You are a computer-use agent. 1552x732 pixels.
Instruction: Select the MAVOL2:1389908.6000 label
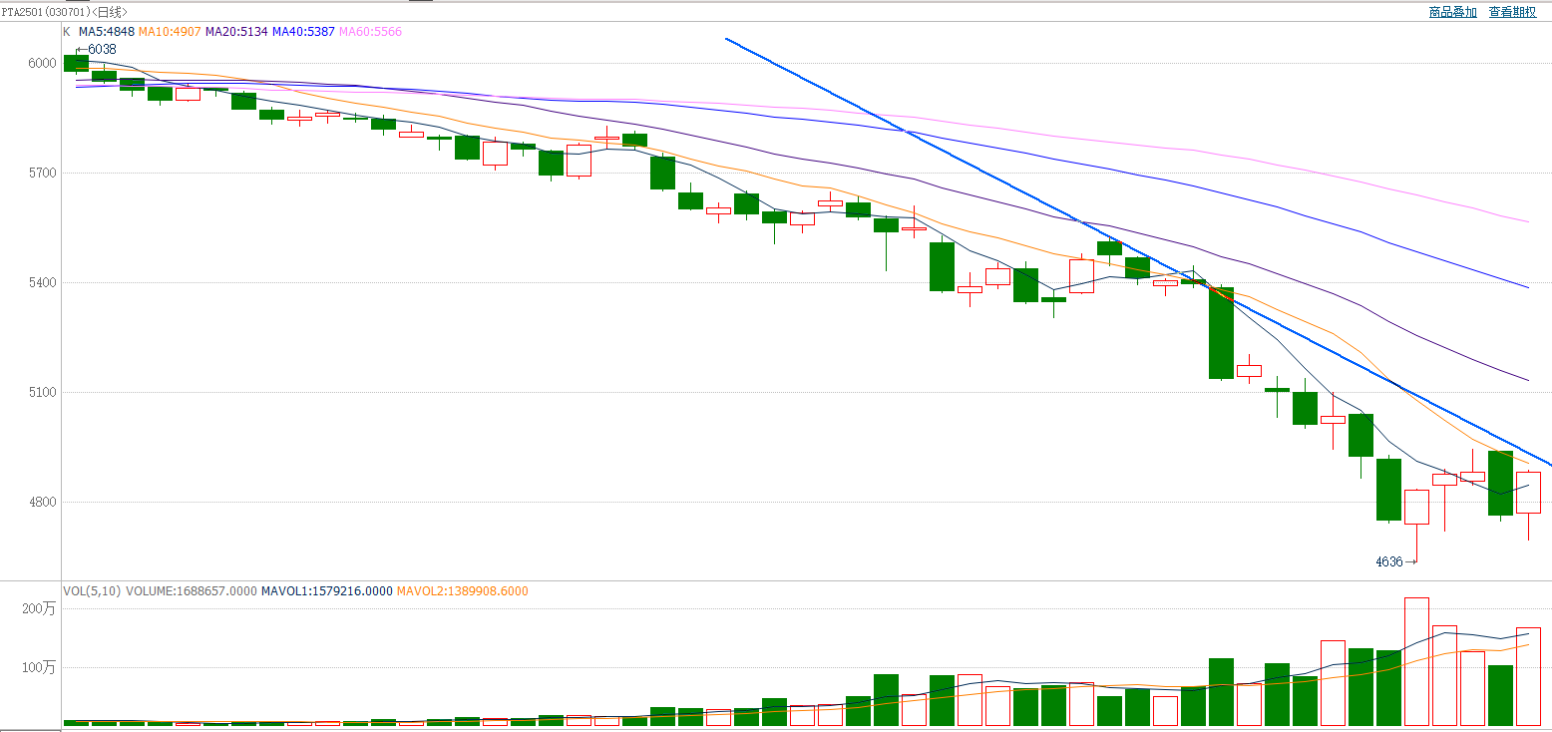tap(463, 591)
